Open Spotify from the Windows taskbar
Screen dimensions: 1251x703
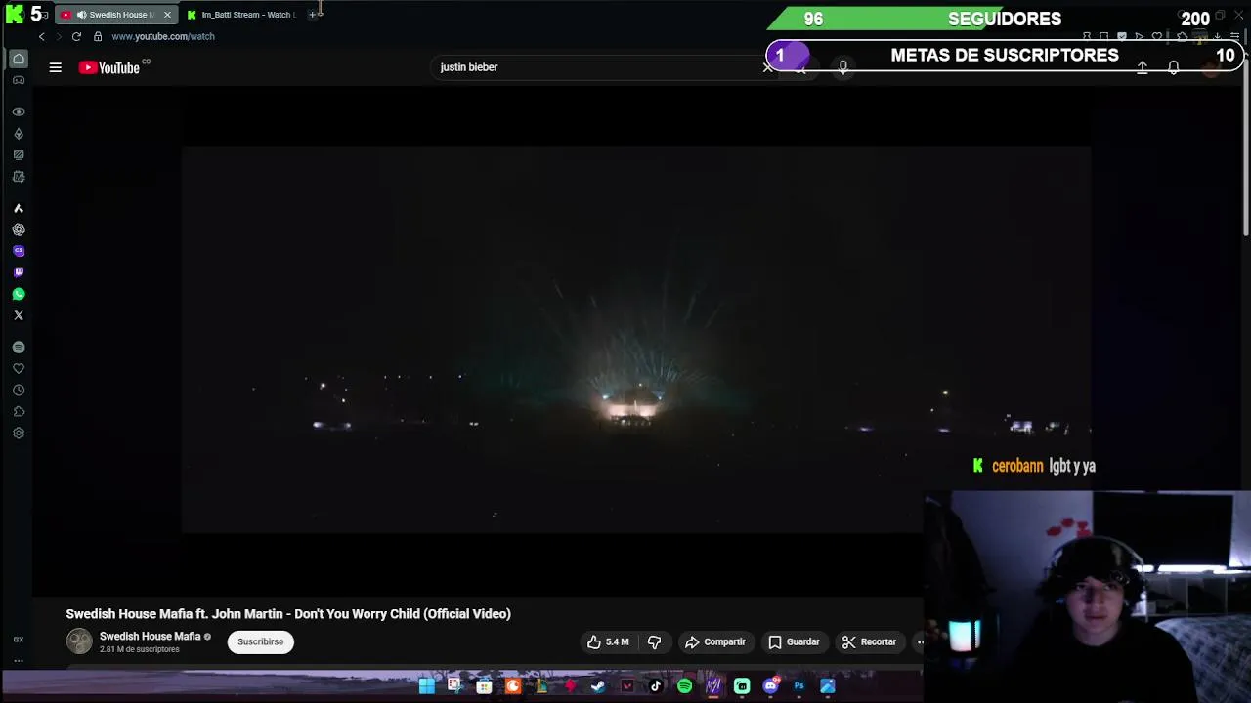(x=684, y=686)
